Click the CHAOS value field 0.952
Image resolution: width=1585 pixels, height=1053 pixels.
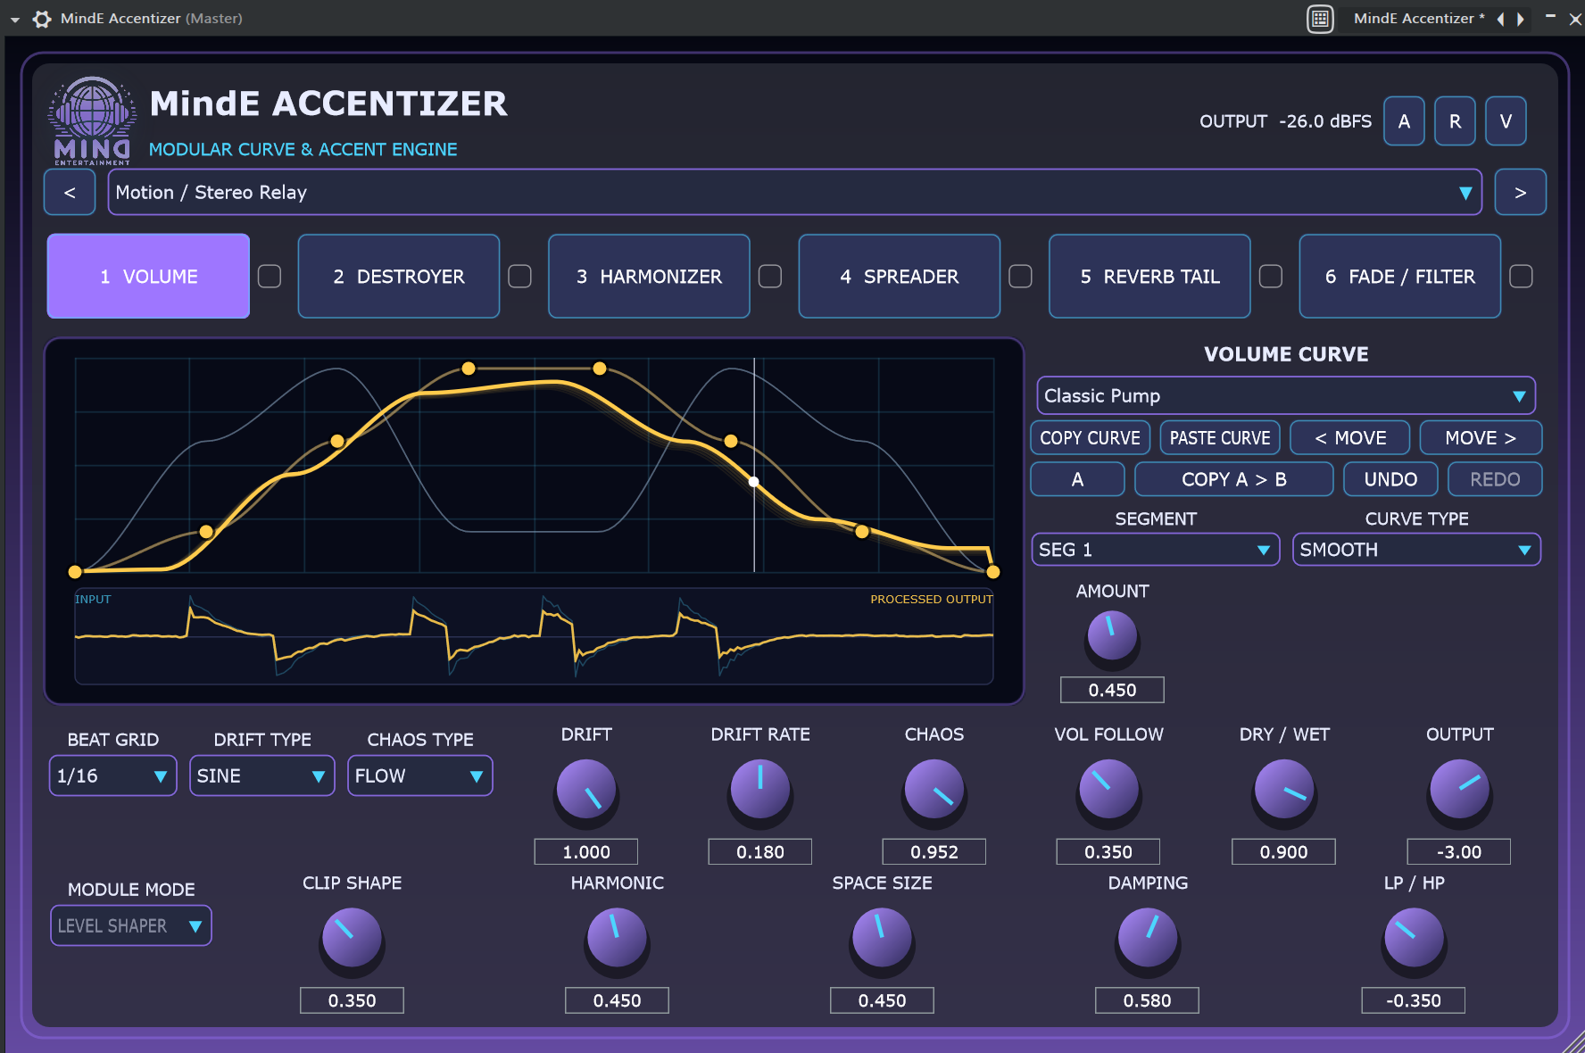[934, 852]
